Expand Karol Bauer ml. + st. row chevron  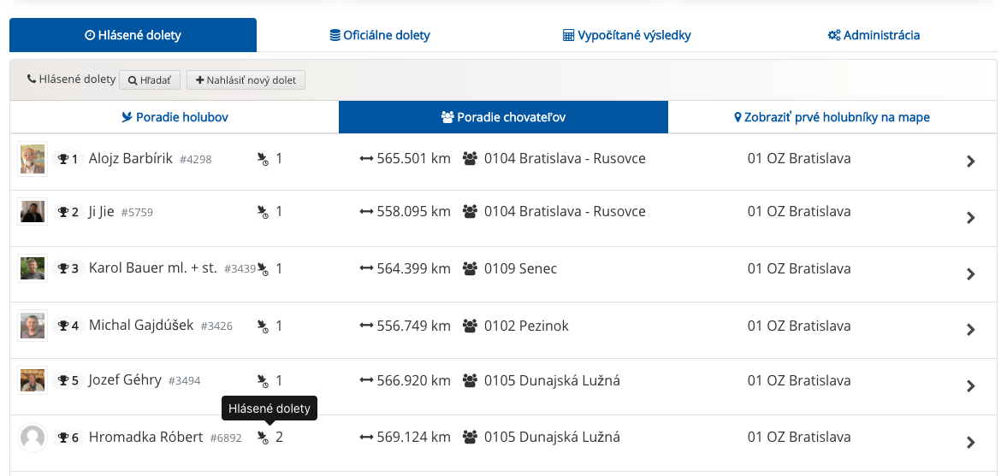971,273
